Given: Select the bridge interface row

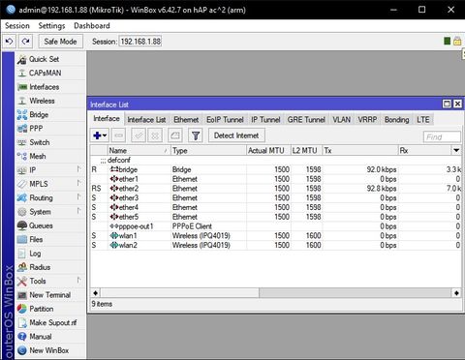Looking at the screenshot, I should (275, 169).
